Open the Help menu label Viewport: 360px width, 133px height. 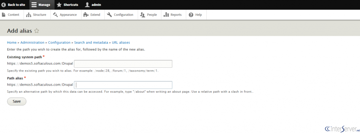click(x=199, y=15)
